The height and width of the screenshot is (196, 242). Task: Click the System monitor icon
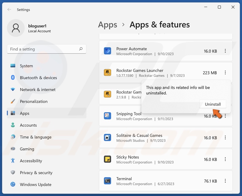(x=13, y=66)
